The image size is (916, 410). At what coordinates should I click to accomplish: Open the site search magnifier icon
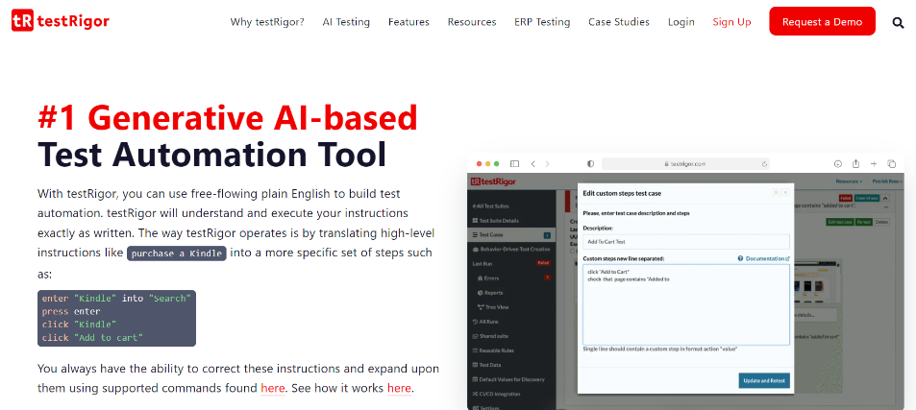click(898, 22)
